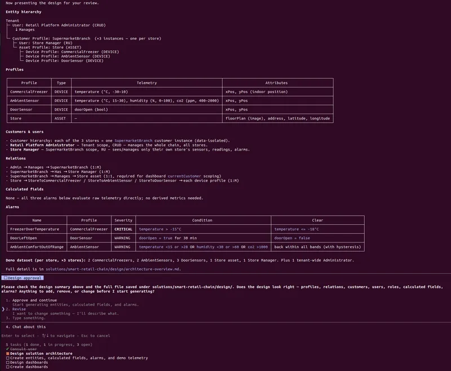Viewport: 451px width, 371px height.
Task: Click the "Design approval" highlighted tab label
Action: (23, 278)
